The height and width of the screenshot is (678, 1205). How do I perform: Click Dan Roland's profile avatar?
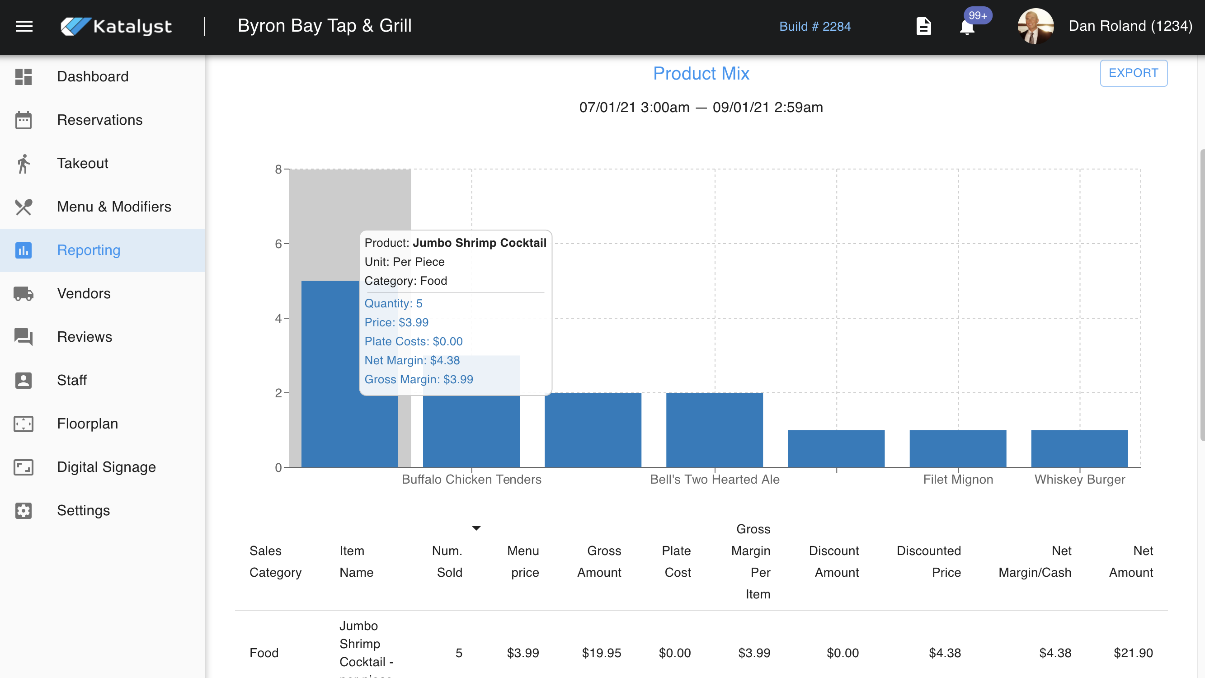pyautogui.click(x=1035, y=26)
